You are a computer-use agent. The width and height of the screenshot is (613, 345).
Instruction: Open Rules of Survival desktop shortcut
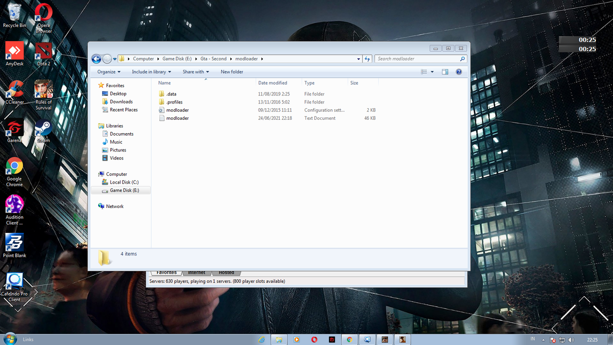pos(44,95)
